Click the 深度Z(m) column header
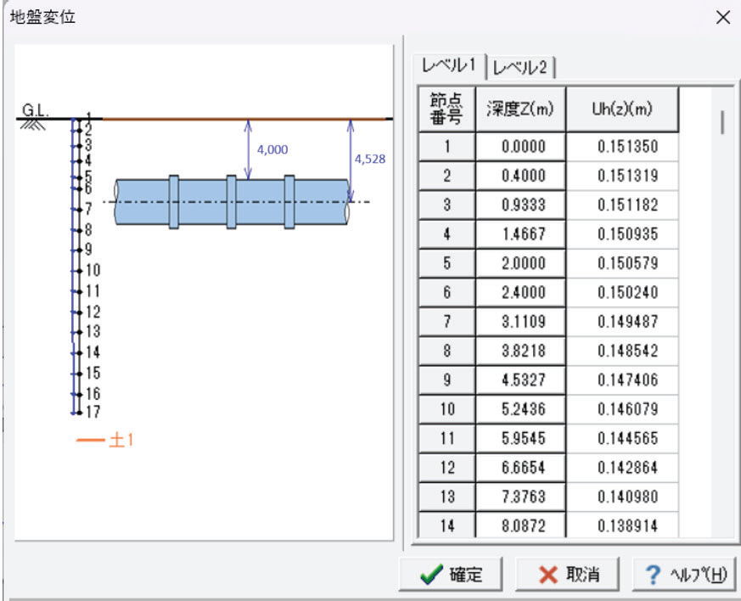This screenshot has height=601, width=741. point(521,110)
